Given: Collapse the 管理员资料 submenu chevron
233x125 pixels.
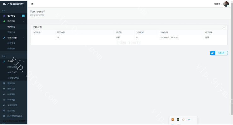Looking at the screenshot, I should 24,38.
